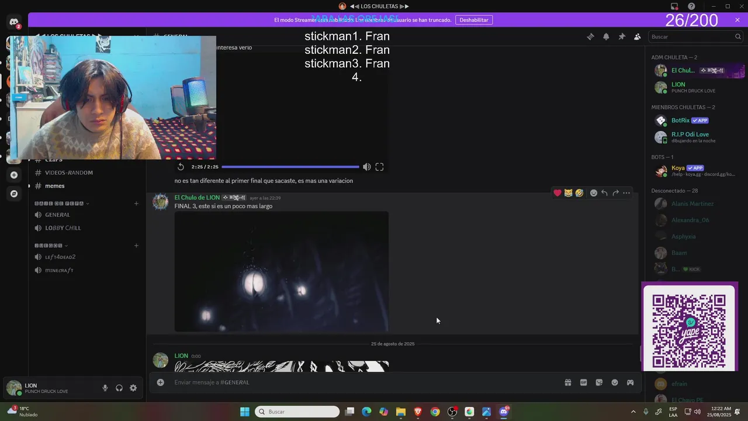Open user settings gear icon
The height and width of the screenshot is (421, 748).
coord(133,388)
